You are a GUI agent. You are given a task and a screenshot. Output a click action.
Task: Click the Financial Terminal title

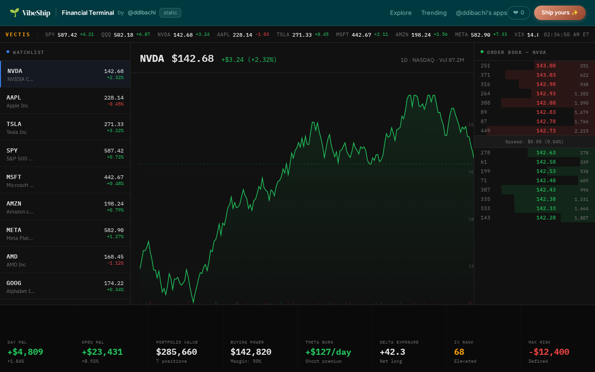[88, 13]
